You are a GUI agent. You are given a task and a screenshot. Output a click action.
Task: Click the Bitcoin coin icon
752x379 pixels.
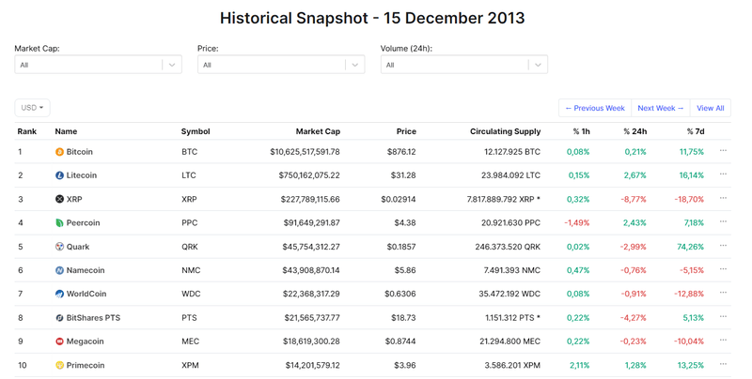pyautogui.click(x=59, y=152)
